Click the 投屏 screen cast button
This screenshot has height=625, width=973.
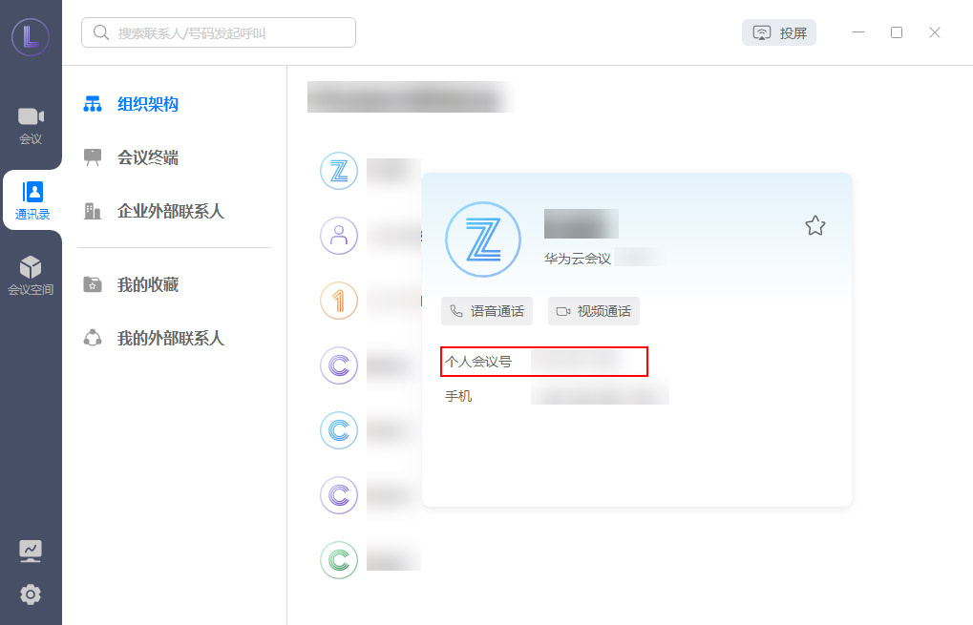point(778,31)
